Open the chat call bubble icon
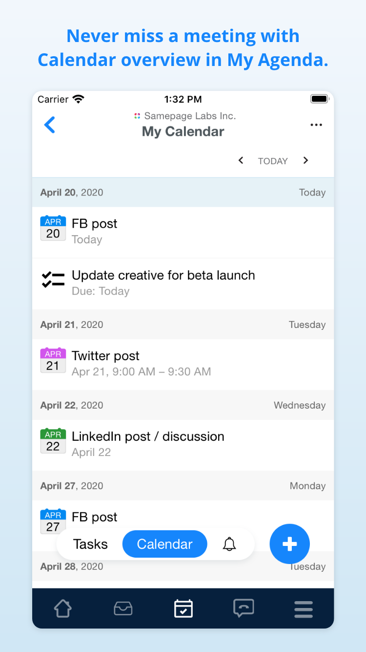 (x=244, y=609)
